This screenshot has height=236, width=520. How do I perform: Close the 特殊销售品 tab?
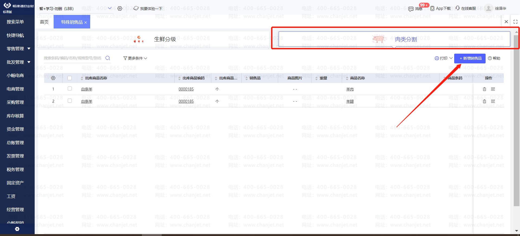click(x=86, y=22)
